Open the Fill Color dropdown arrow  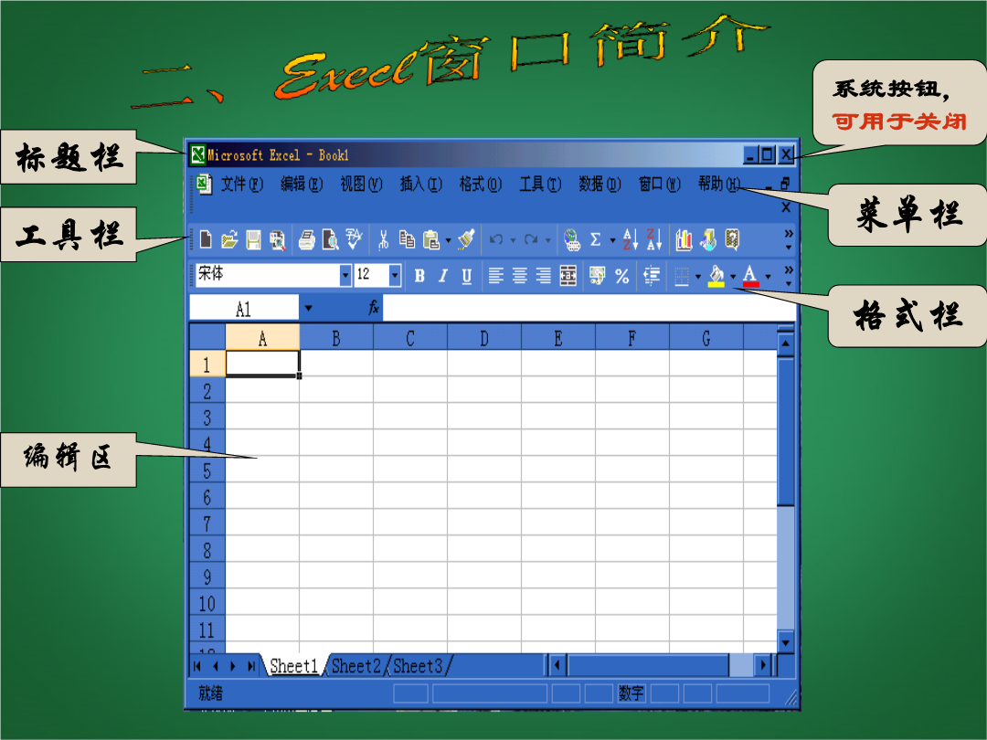(x=733, y=277)
